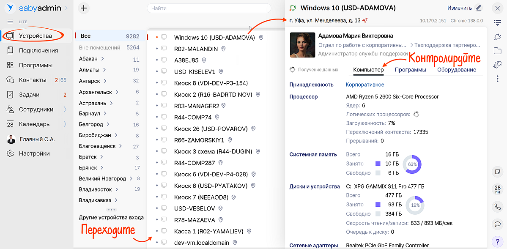Expand the Сотрудники menu chevron
The width and height of the screenshot is (507, 249).
(x=65, y=109)
